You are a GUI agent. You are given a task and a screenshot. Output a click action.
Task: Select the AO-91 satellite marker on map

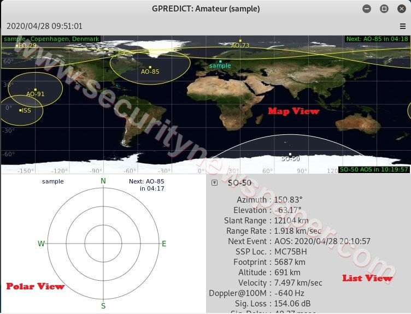[36, 90]
